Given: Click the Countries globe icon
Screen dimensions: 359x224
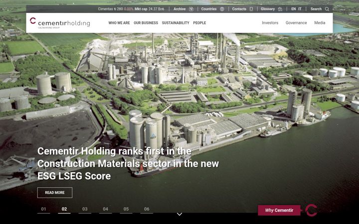Looking at the screenshot, I should (222, 9).
